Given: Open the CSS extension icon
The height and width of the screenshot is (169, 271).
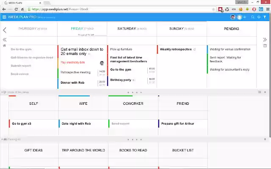Looking at the screenshot, I should click(x=234, y=9).
